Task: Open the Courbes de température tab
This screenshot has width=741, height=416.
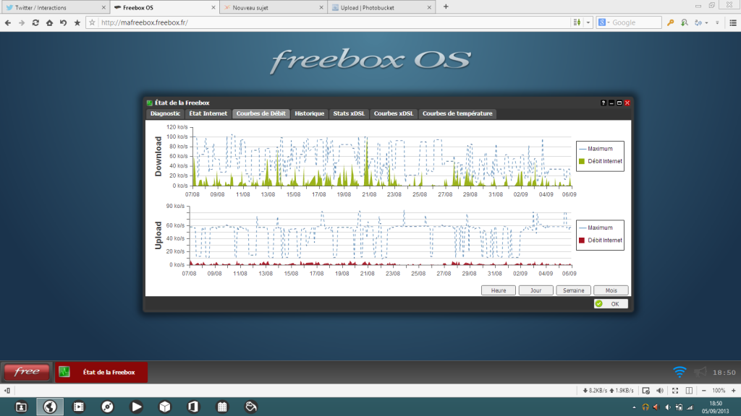Action: (457, 113)
